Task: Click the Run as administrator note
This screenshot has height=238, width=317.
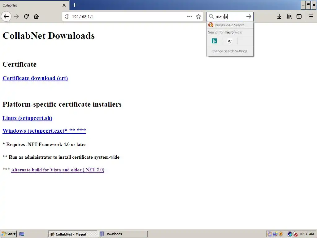Action: [x=61, y=157]
